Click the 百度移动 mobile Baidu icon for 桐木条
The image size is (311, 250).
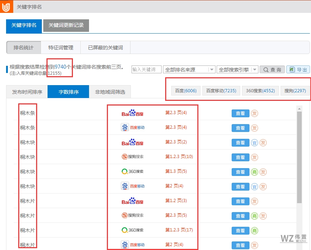point(126,127)
